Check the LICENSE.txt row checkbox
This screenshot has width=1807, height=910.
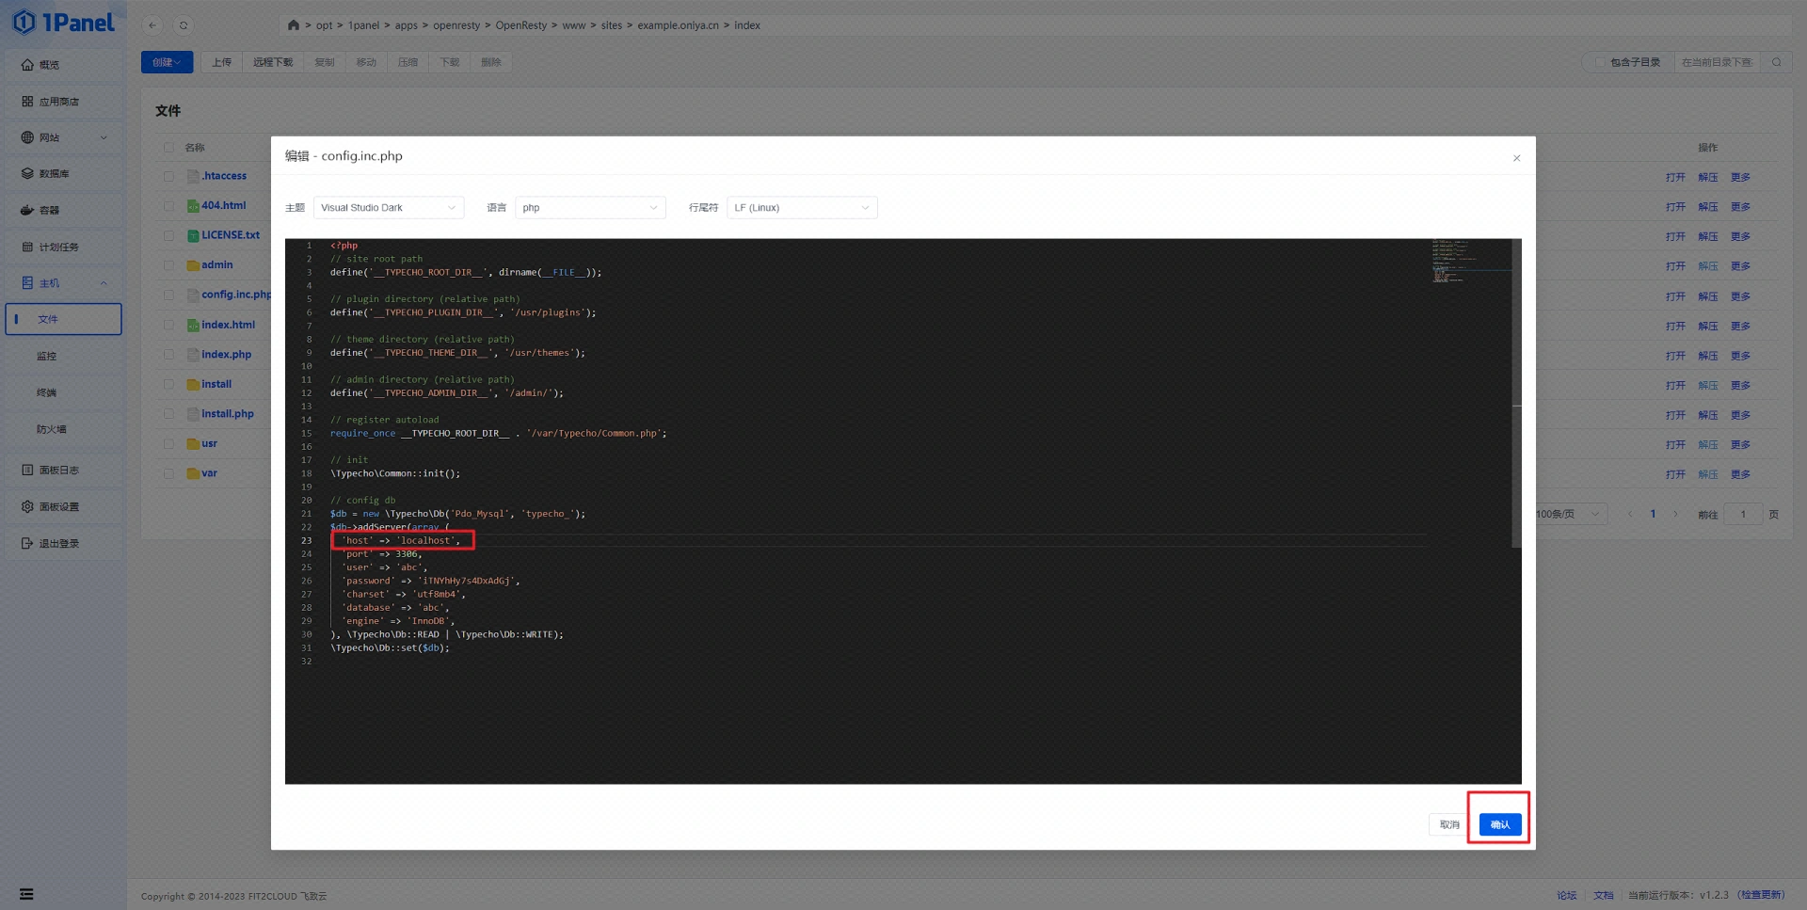[168, 235]
